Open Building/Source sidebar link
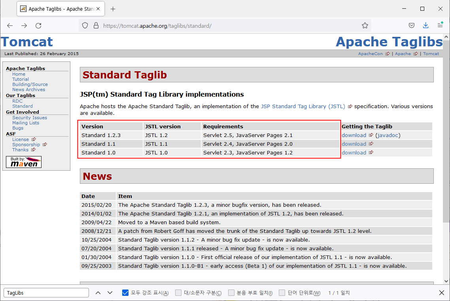Screen dimensions: 450x301 [x=30, y=84]
